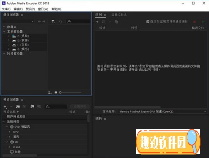Expand the F: (文档) drive
The width and height of the screenshot is (209, 158).
(x=9, y=45)
